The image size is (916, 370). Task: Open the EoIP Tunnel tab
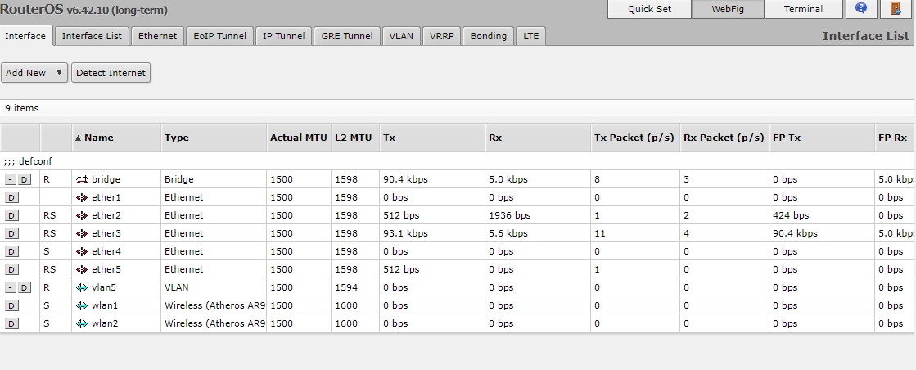[x=219, y=36]
